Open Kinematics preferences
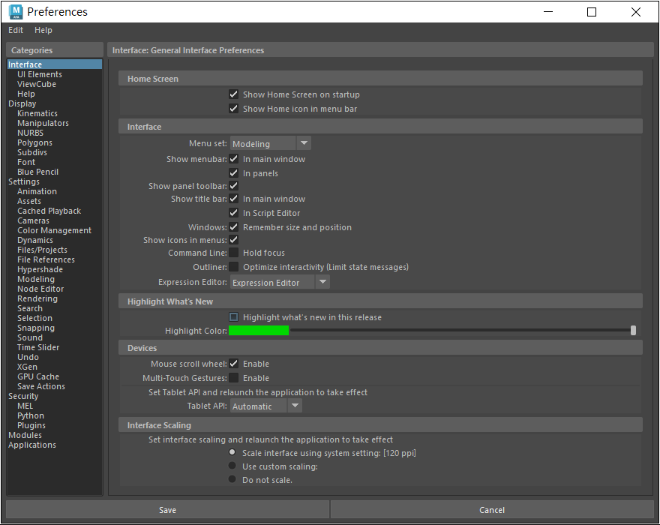660x525 pixels. click(x=37, y=113)
